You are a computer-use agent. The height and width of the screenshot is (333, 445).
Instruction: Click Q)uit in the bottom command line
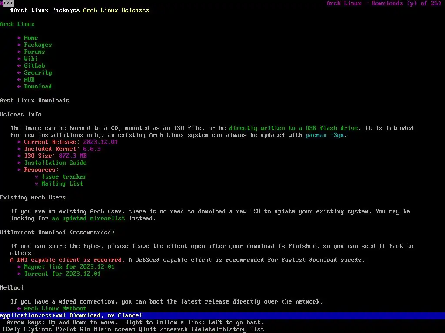pyautogui.click(x=147, y=329)
